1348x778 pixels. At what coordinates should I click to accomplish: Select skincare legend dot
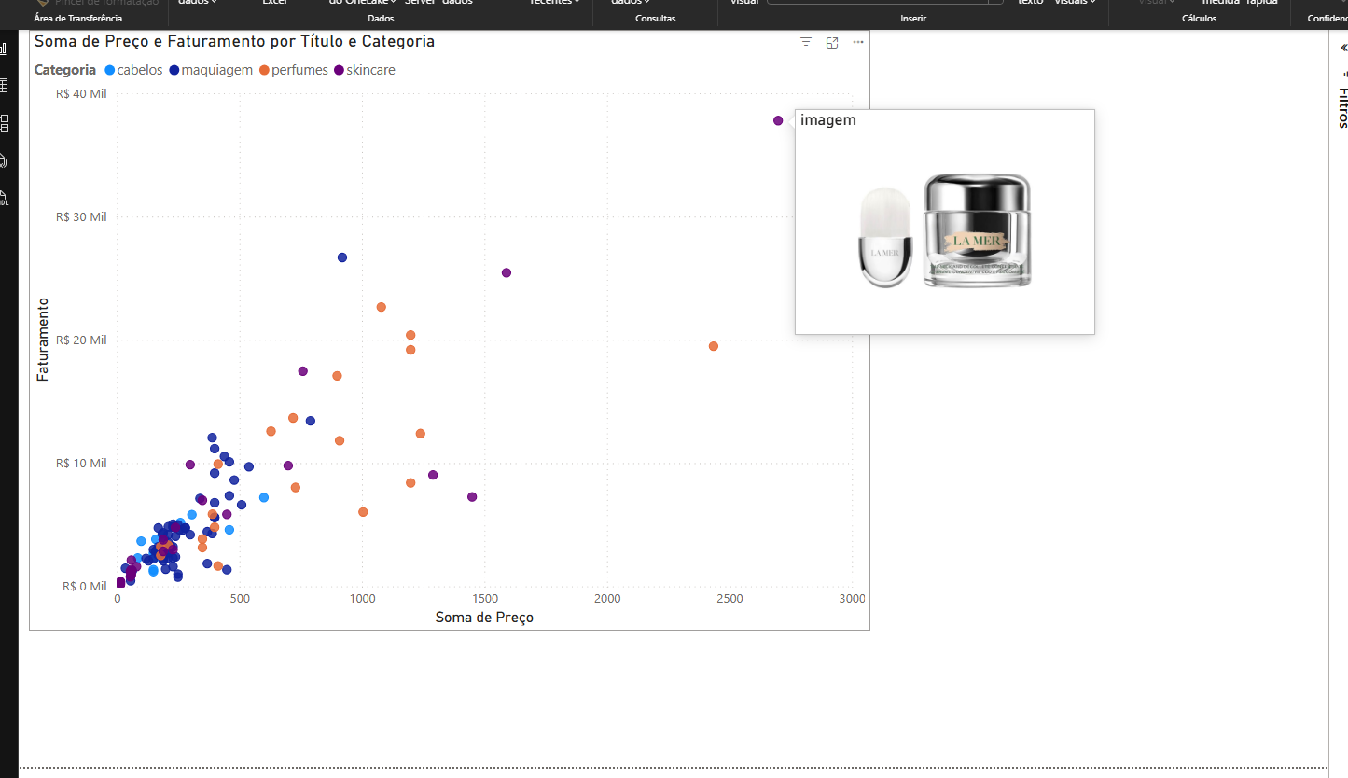339,70
